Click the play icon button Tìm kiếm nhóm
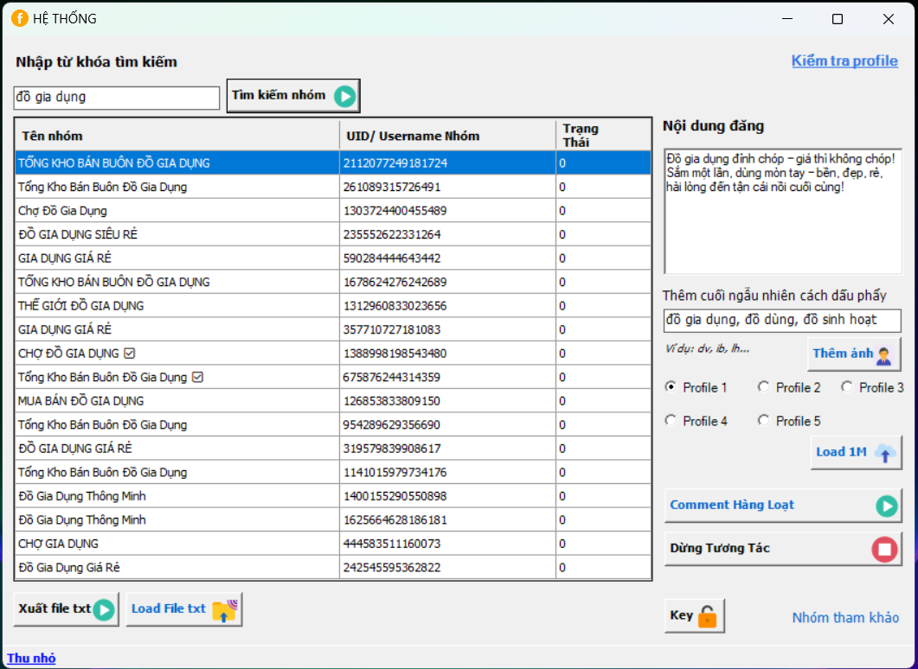 click(x=293, y=95)
